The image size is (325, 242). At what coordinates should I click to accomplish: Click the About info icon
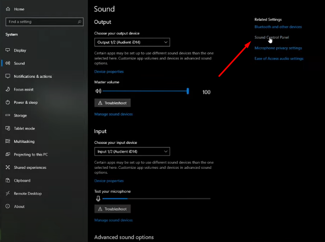point(8,206)
